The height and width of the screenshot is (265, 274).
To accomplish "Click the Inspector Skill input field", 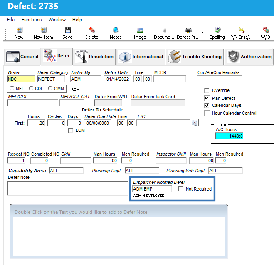I will point(171,161).
